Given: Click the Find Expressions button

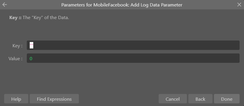Looking at the screenshot, I should coord(54,99).
